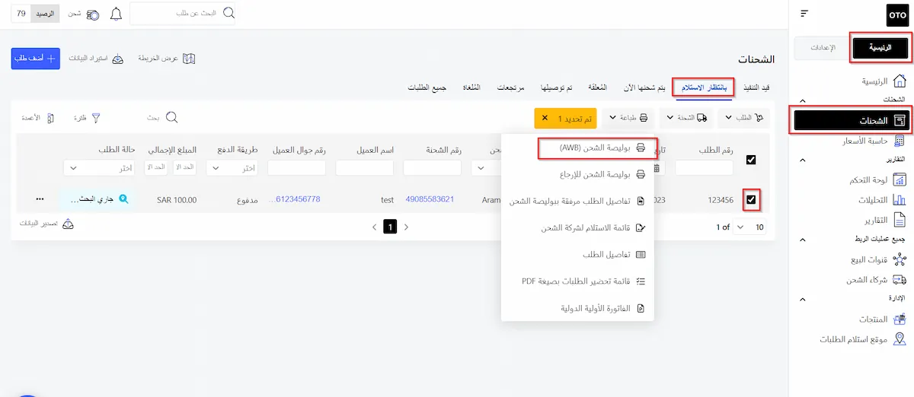Click the magnifier icon in order search box

[x=228, y=13]
